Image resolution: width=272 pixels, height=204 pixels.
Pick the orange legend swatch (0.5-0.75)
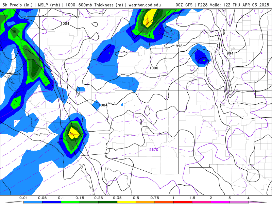click(146, 202)
